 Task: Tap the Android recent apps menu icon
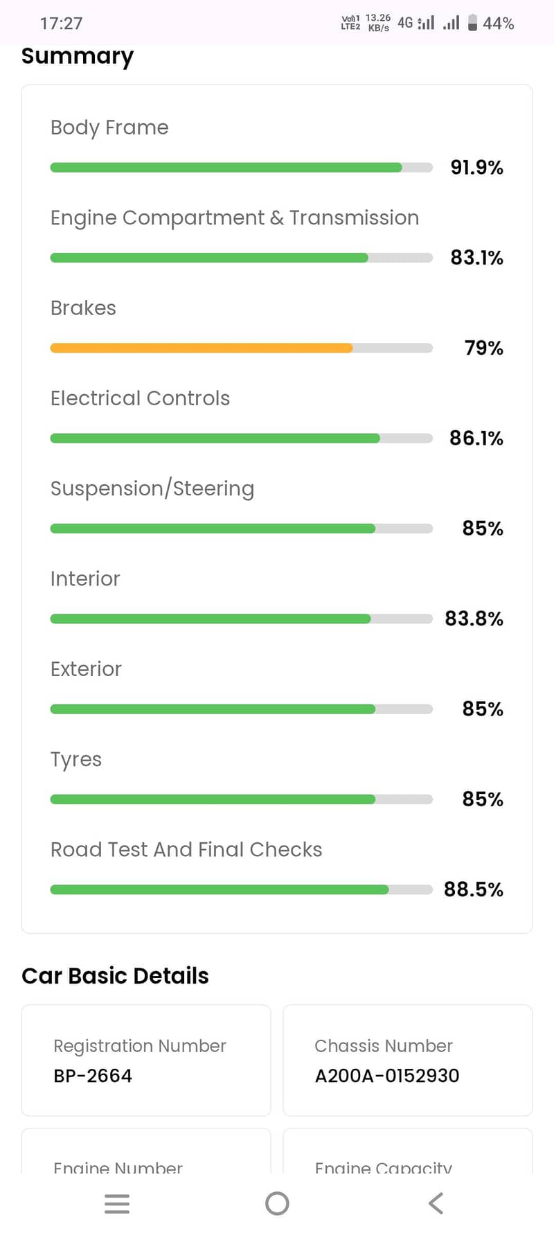coord(117,1203)
